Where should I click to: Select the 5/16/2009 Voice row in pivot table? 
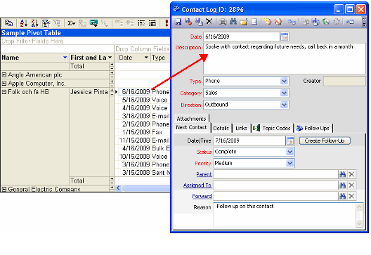[145, 100]
